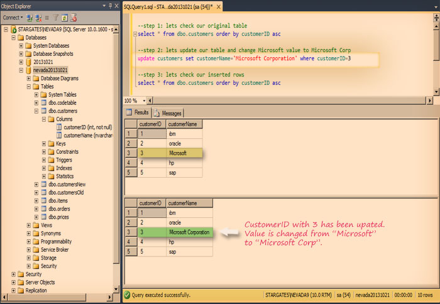Image resolution: width=440 pixels, height=304 pixels.
Task: Click the green query success status icon
Action: pos(127,295)
